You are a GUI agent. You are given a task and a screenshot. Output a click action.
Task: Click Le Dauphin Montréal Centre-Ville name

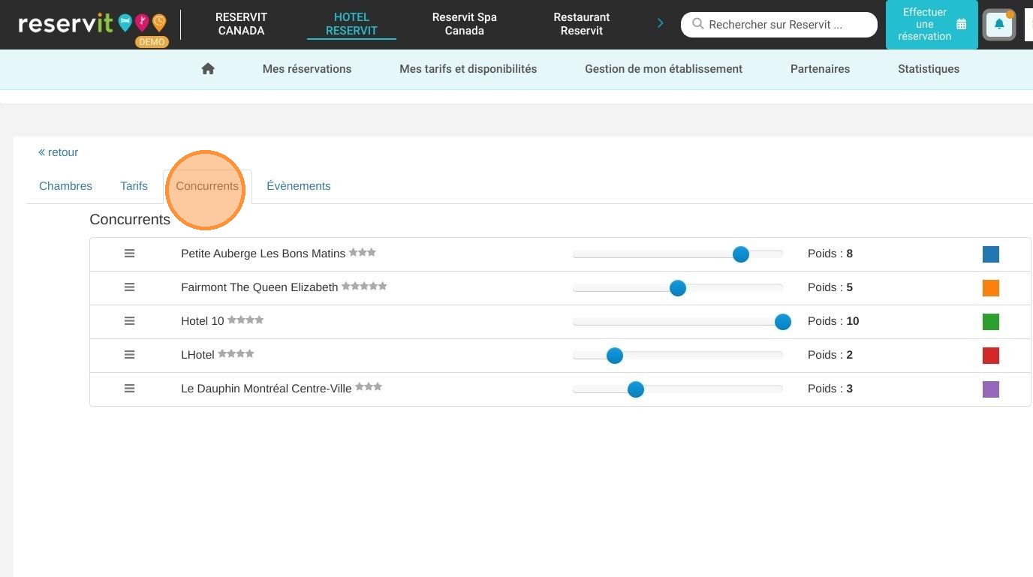click(x=267, y=389)
